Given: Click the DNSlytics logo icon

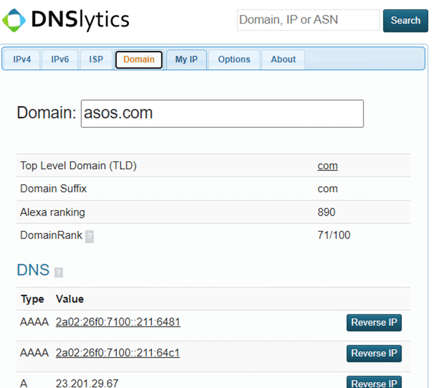Looking at the screenshot, I should 14,20.
